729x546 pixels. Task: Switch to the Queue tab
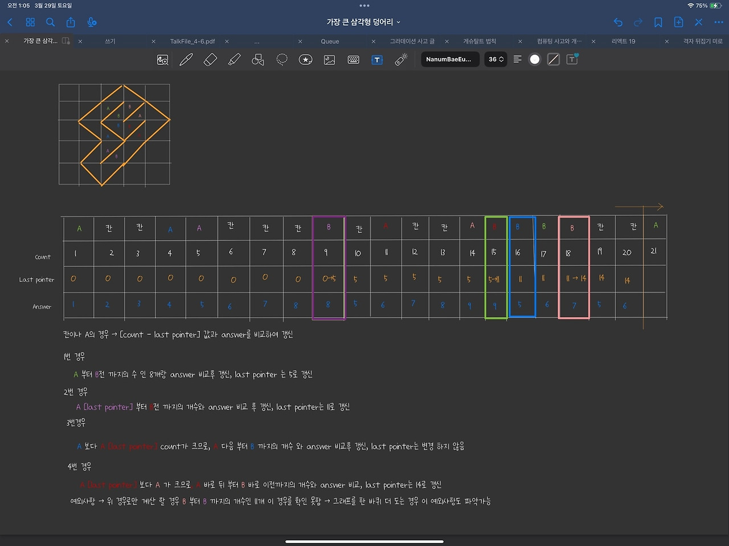pos(330,41)
